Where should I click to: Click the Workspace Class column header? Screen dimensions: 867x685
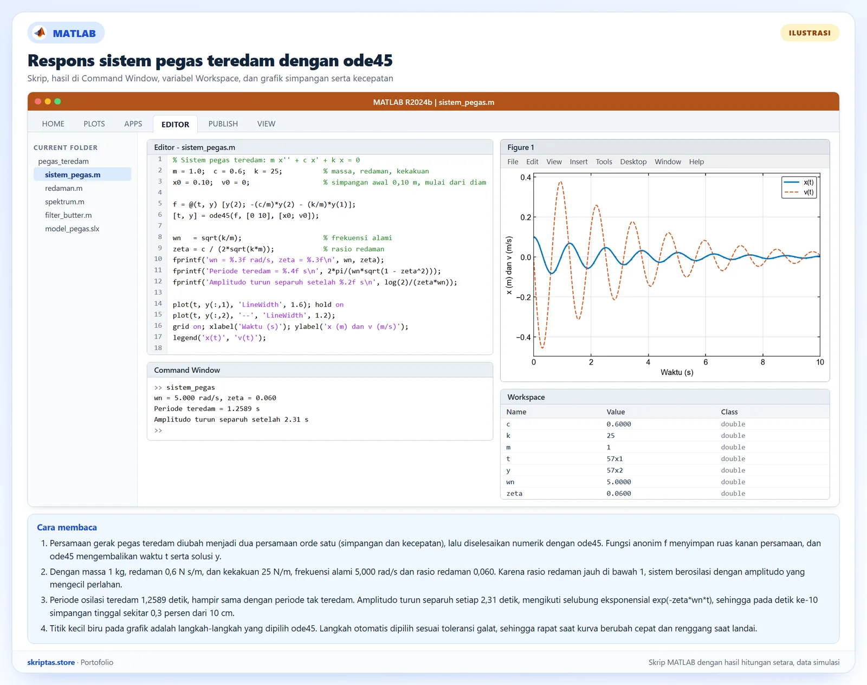click(x=729, y=412)
